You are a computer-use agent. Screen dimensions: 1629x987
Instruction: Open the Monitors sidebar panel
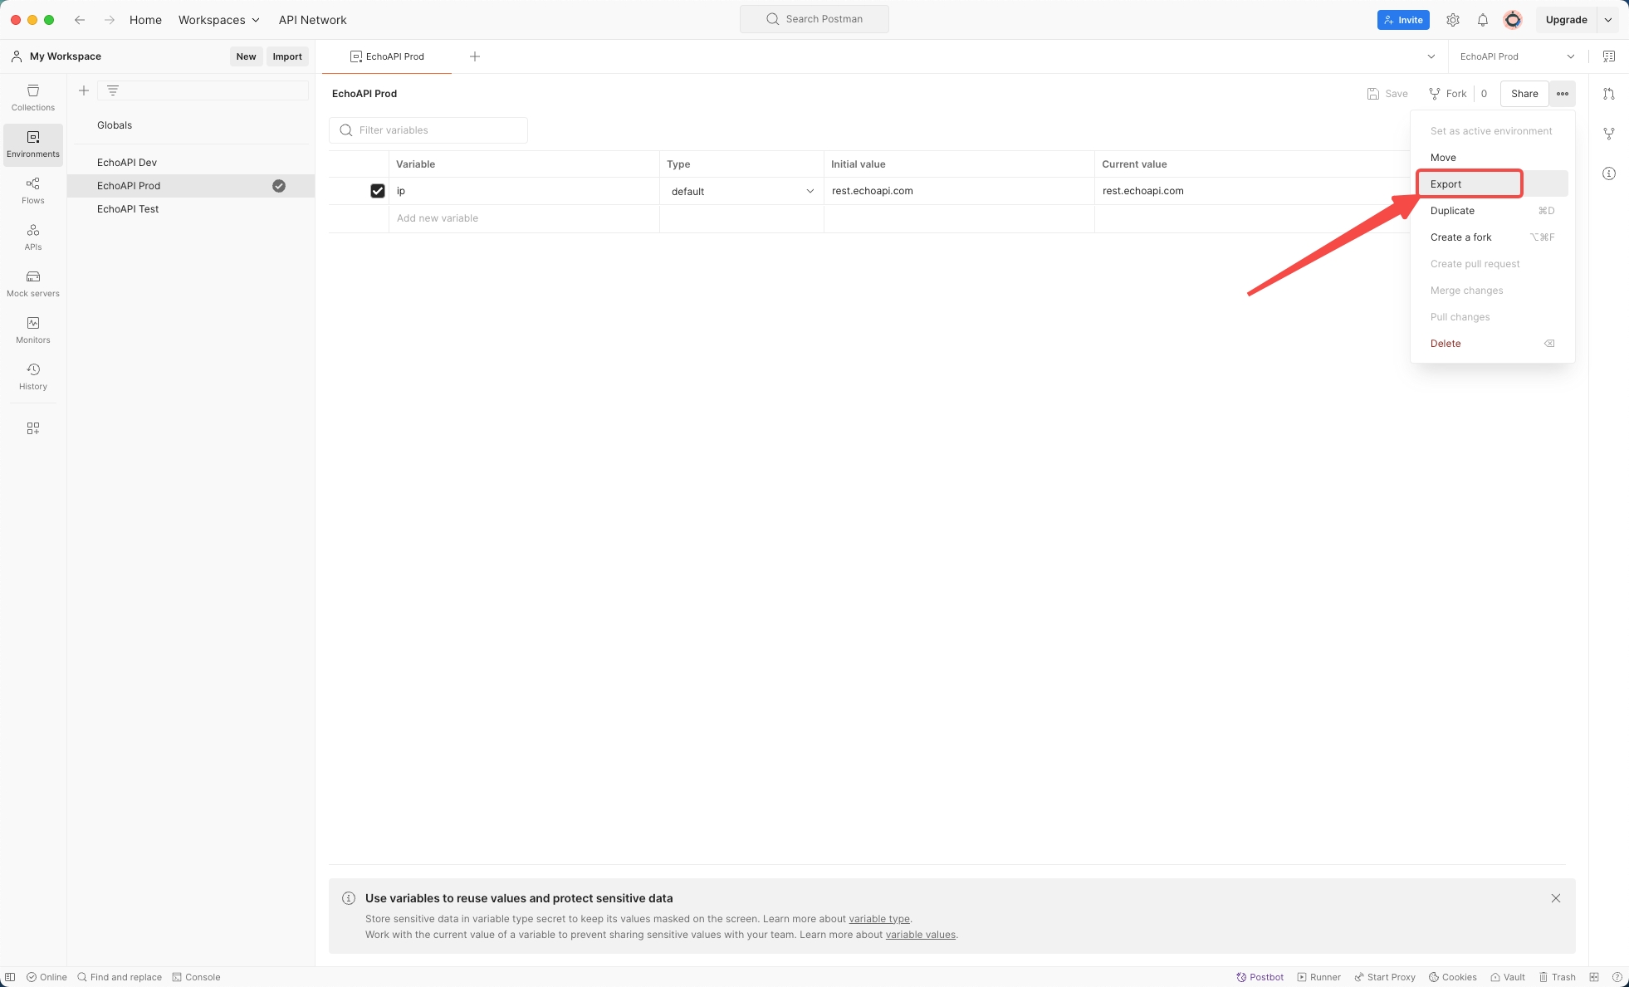click(x=33, y=330)
